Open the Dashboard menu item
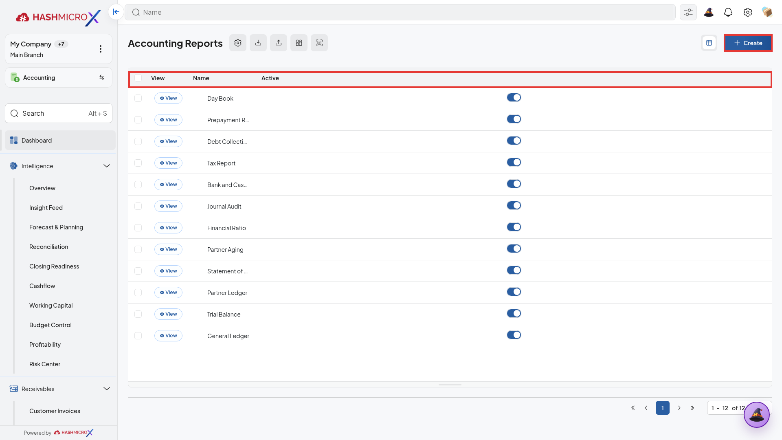 click(60, 140)
